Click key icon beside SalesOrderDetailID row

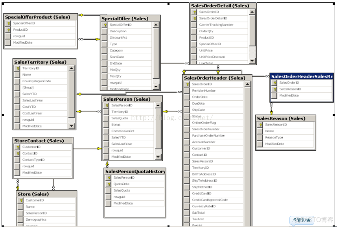[194, 18]
